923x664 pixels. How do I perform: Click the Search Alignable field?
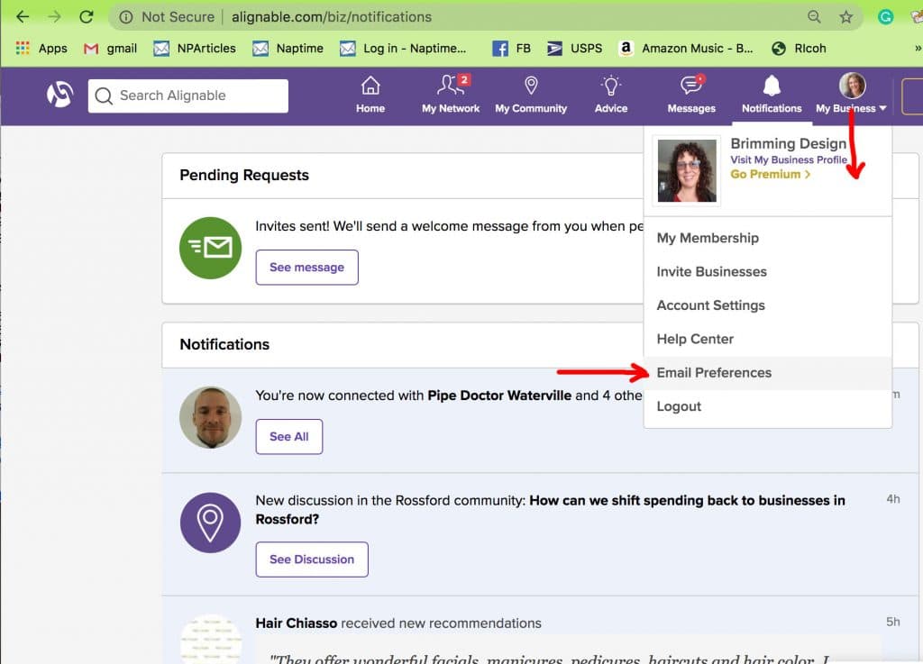(x=188, y=96)
